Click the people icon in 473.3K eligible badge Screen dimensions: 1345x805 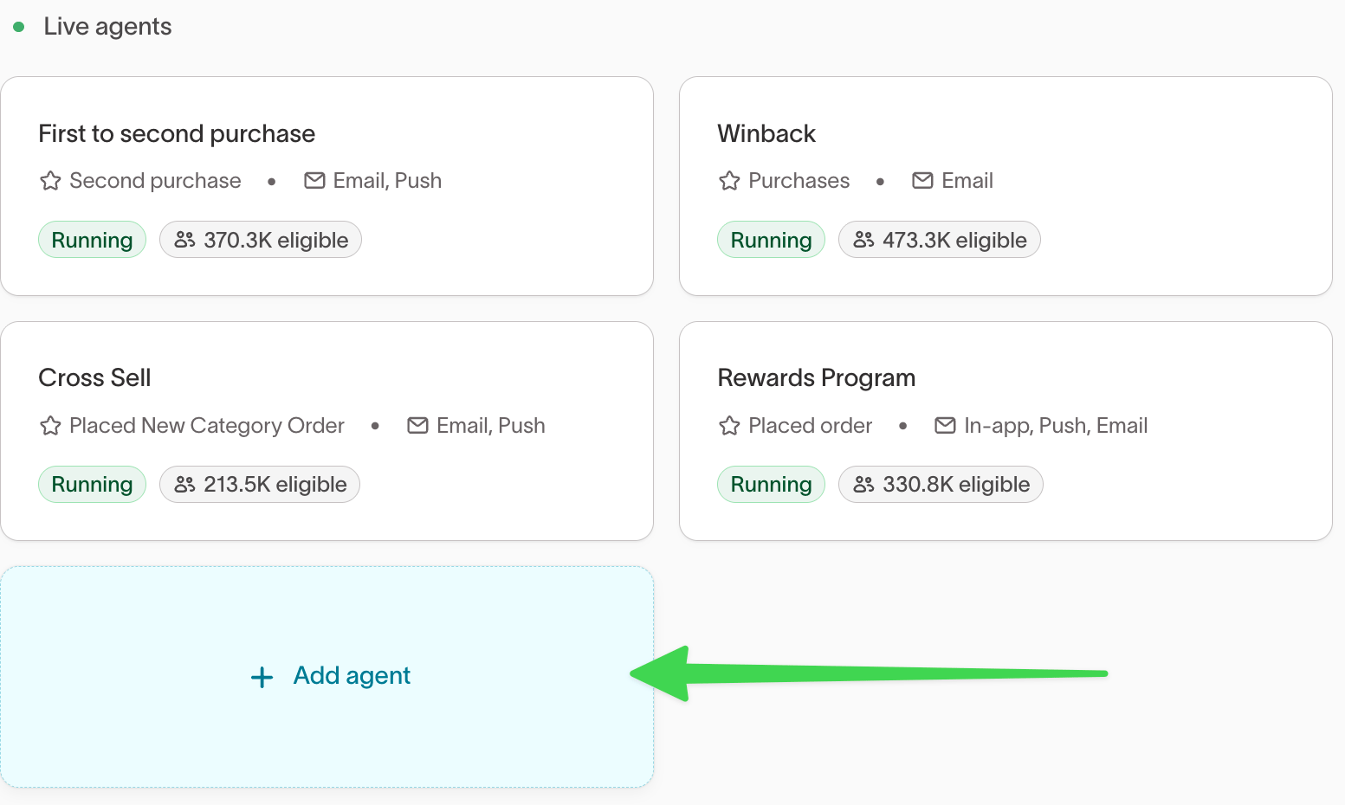click(863, 240)
